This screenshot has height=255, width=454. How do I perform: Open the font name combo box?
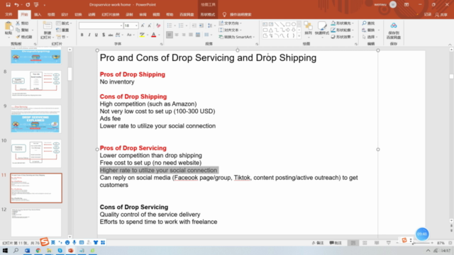point(101,25)
